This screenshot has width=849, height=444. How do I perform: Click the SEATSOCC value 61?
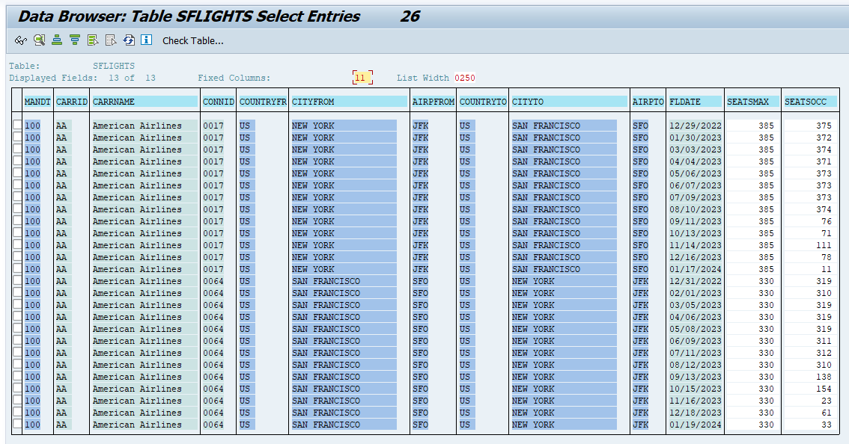click(x=827, y=413)
